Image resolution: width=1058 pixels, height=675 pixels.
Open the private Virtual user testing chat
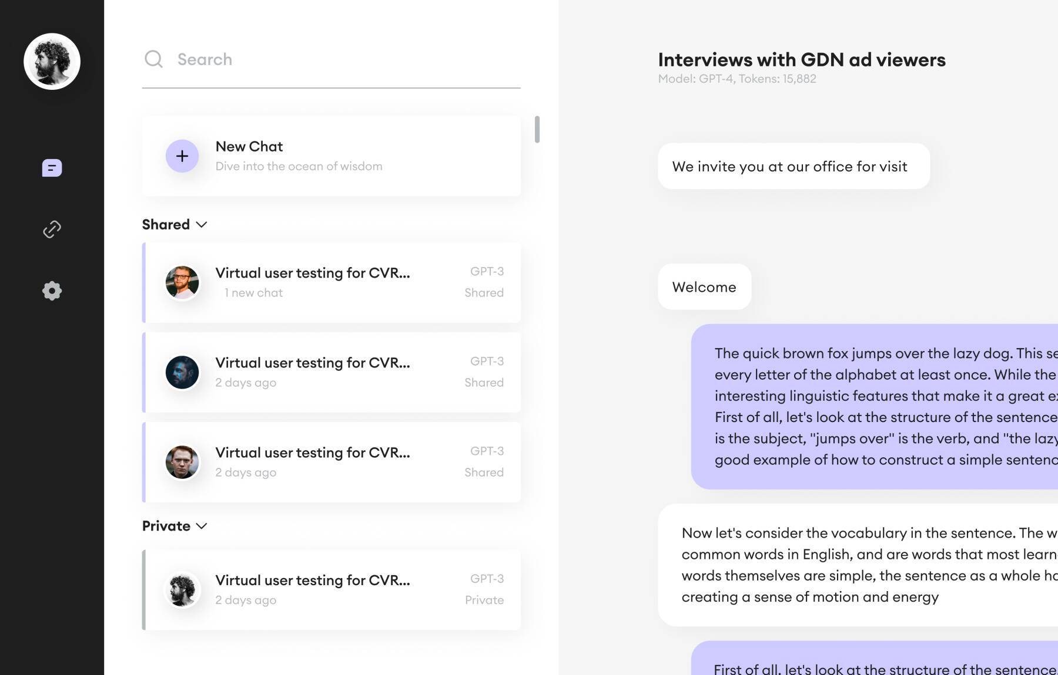332,590
